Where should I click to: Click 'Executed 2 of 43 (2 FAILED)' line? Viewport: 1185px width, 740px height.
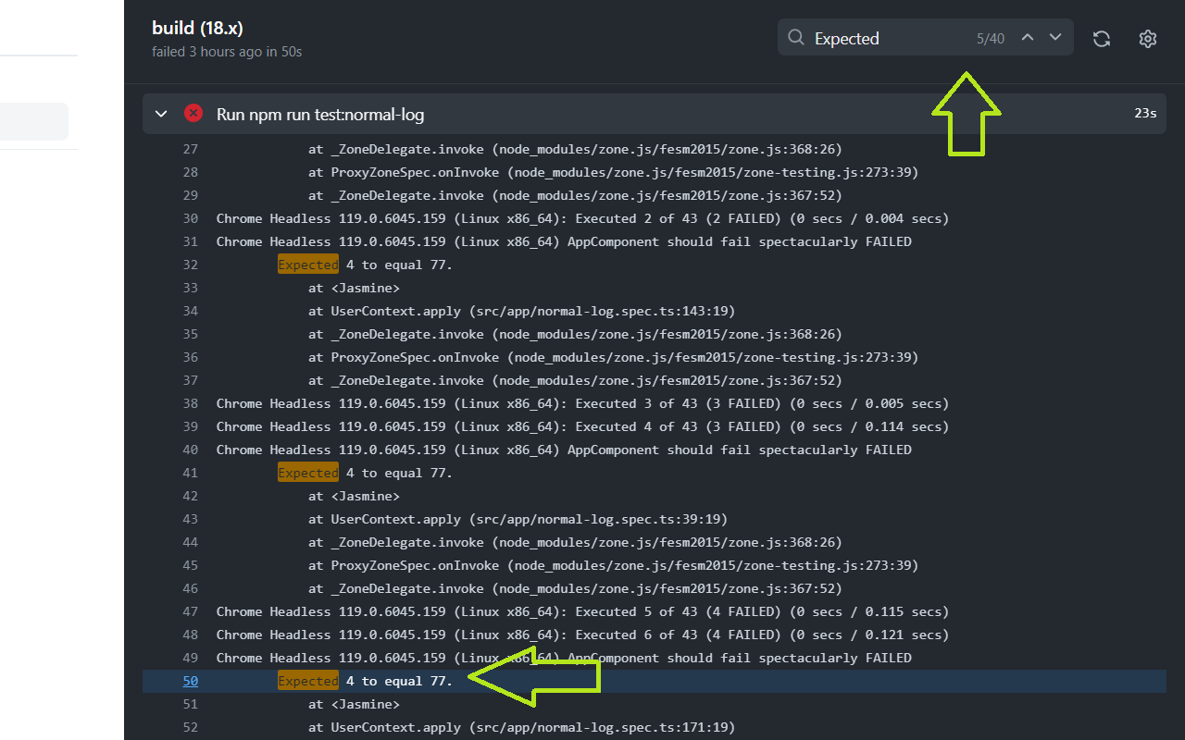[x=583, y=218]
